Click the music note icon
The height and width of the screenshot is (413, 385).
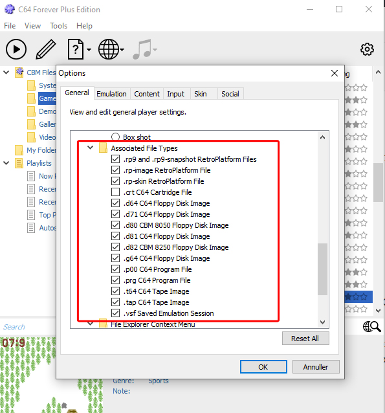click(142, 49)
